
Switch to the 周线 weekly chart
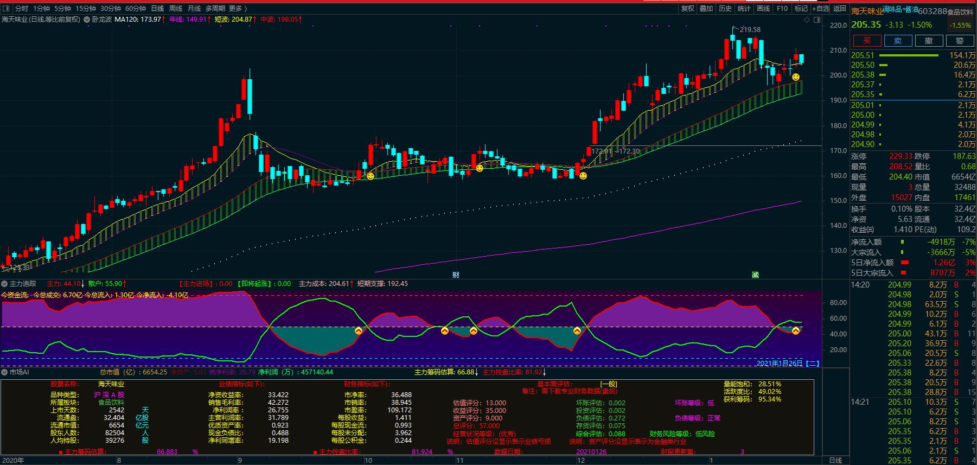[176, 9]
